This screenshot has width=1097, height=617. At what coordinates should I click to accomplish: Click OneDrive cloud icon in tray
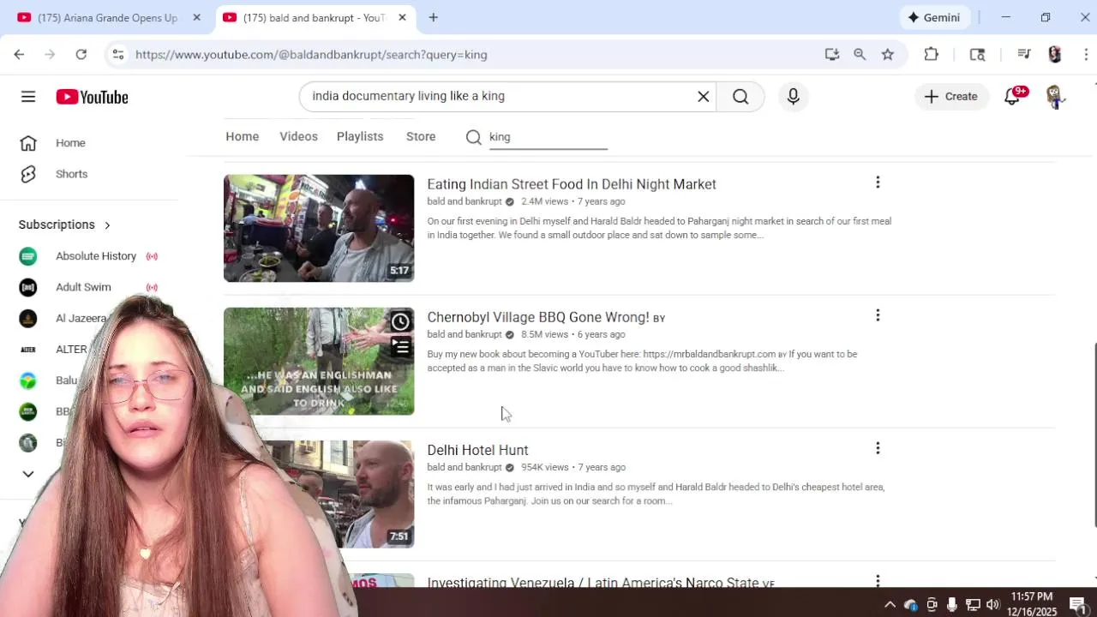pyautogui.click(x=911, y=604)
